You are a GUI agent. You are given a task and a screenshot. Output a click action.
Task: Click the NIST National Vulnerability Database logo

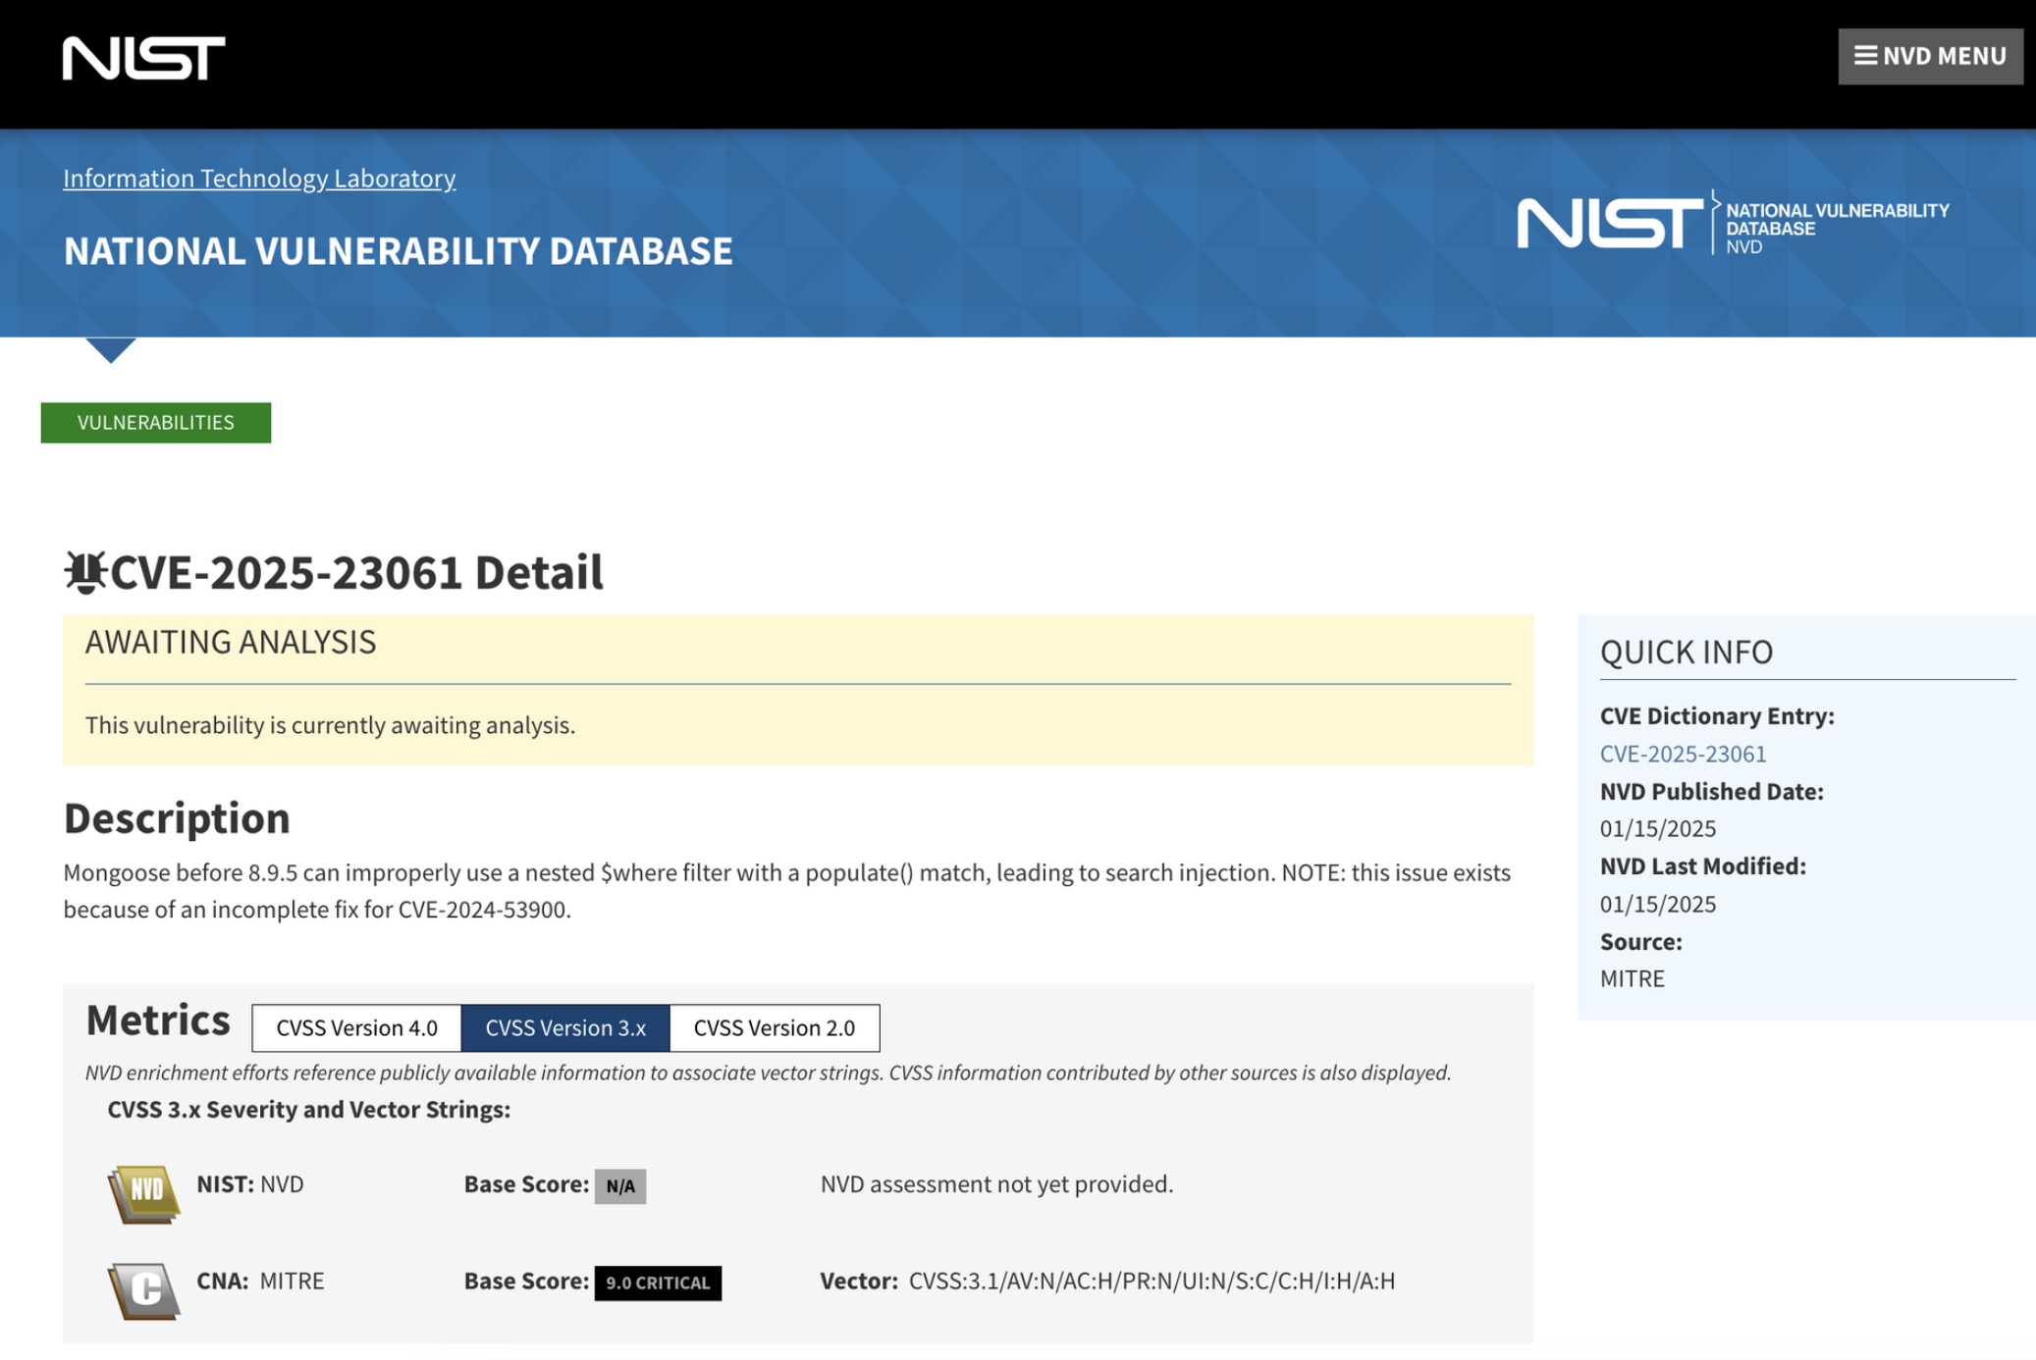tap(1734, 223)
